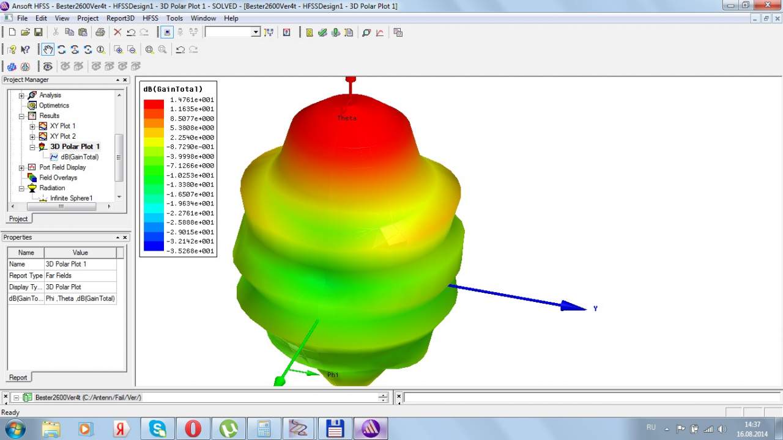Click the What's This help cursor icon
The height and width of the screenshot is (440, 783).
click(25, 50)
